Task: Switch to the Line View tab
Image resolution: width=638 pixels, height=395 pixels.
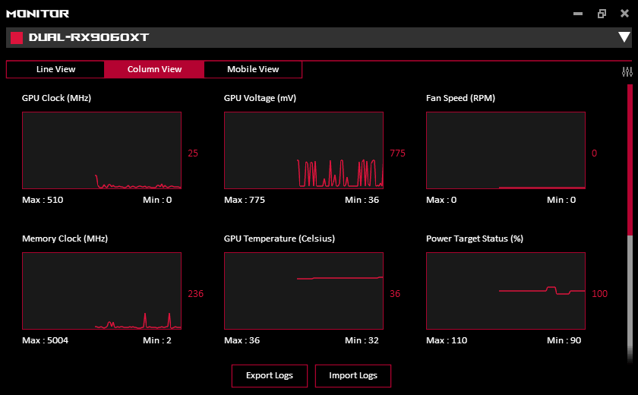Action: pyautogui.click(x=55, y=69)
